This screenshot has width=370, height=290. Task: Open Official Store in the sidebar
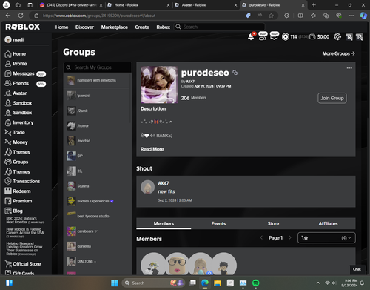pyautogui.click(x=23, y=264)
